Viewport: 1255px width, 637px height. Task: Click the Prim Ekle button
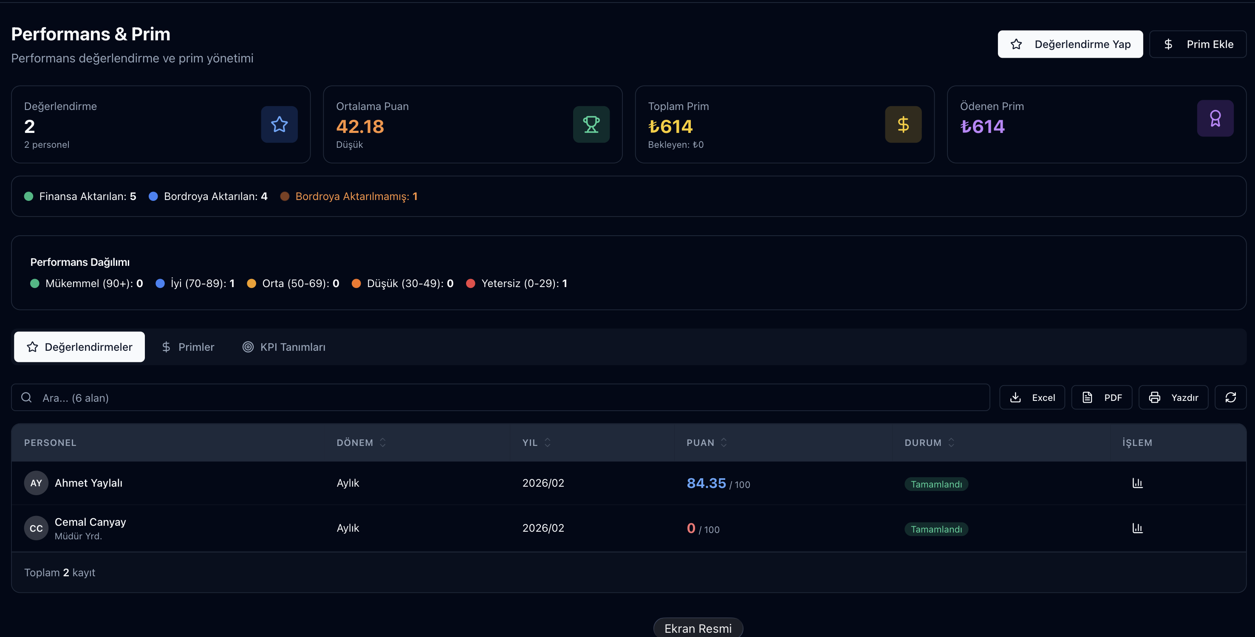(x=1198, y=44)
